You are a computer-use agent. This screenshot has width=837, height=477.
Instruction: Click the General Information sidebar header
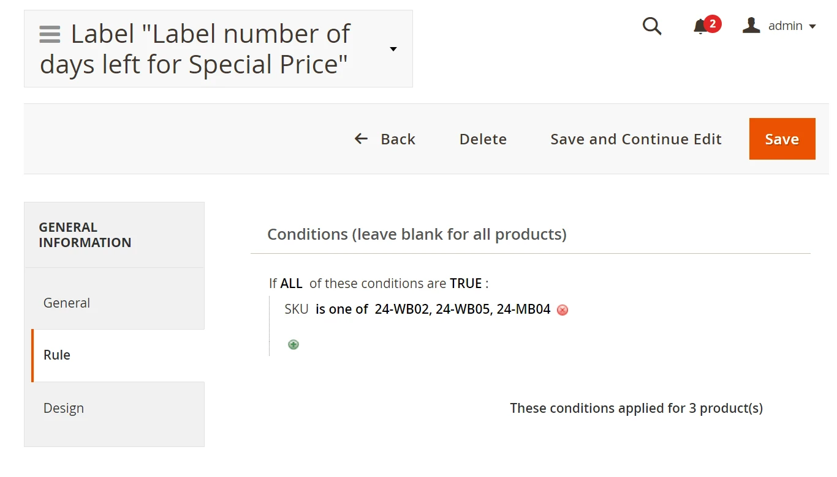[85, 235]
